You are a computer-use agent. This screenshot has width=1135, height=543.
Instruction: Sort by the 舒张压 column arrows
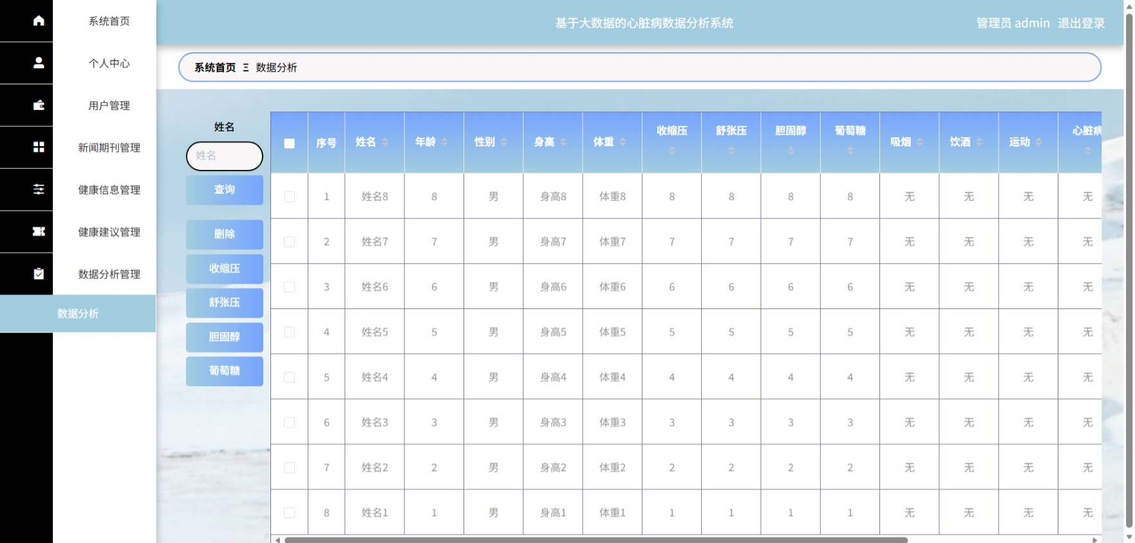click(x=731, y=151)
